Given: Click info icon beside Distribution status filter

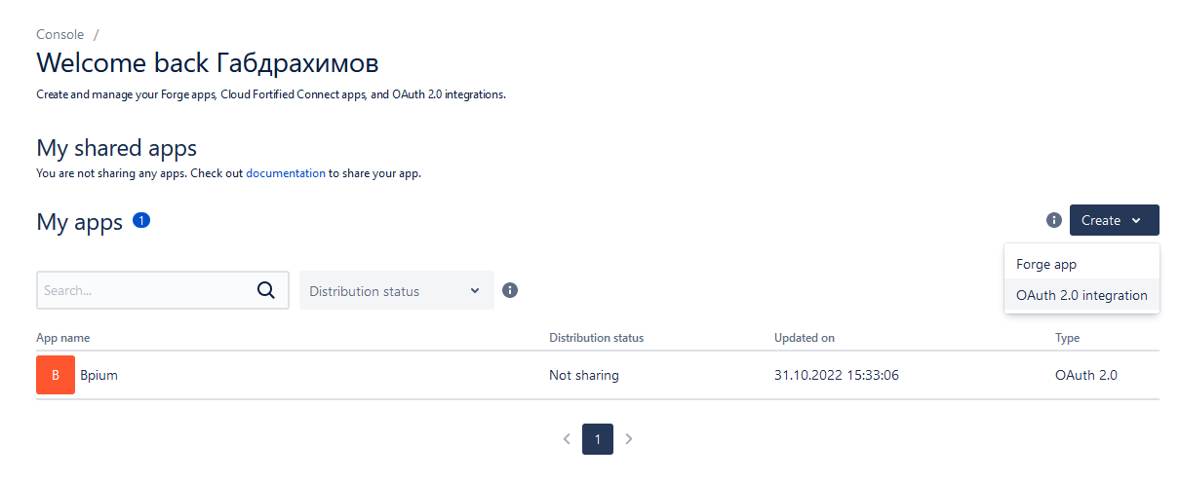Looking at the screenshot, I should tap(510, 290).
